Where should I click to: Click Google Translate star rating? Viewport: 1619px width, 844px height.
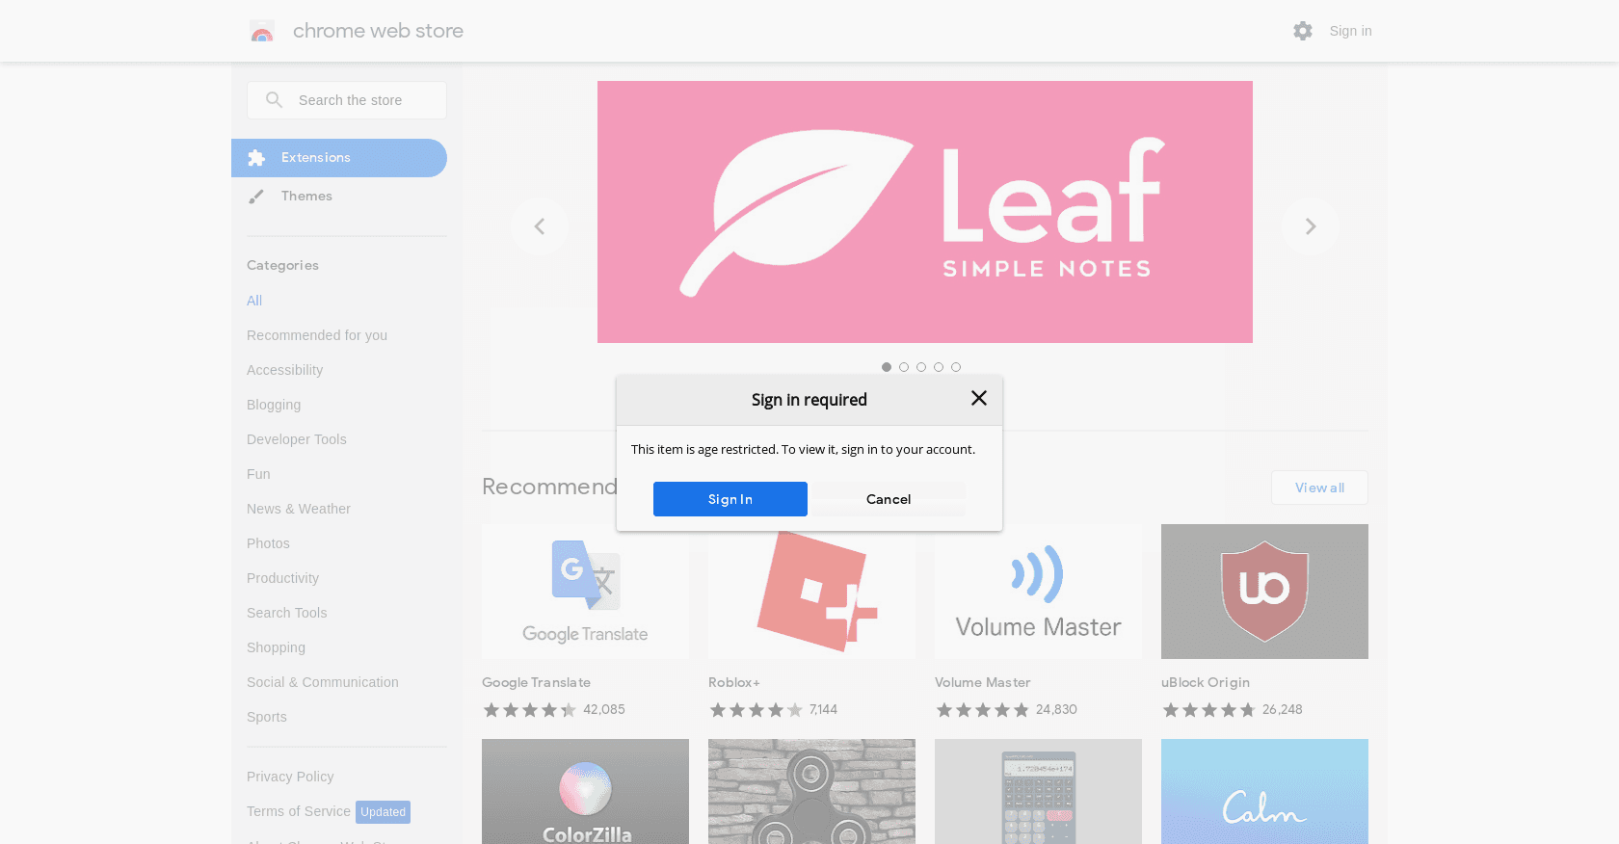(x=530, y=710)
